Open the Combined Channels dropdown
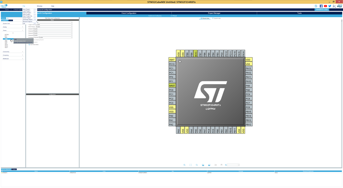The width and height of the screenshot is (343, 188). (x=55, y=37)
